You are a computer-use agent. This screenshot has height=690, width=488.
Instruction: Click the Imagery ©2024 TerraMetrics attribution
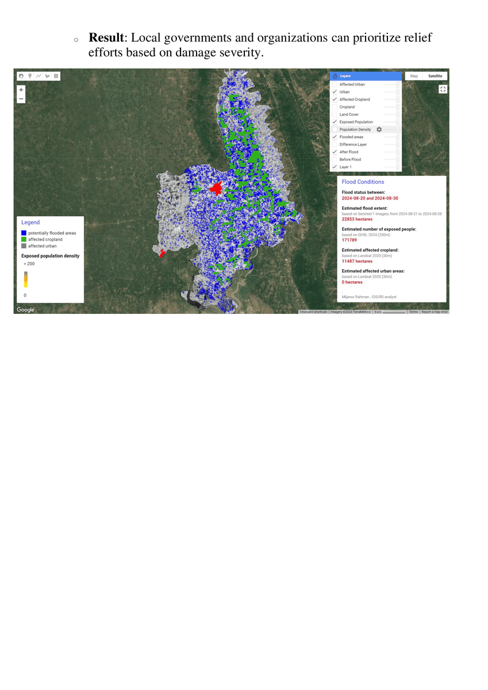351,312
